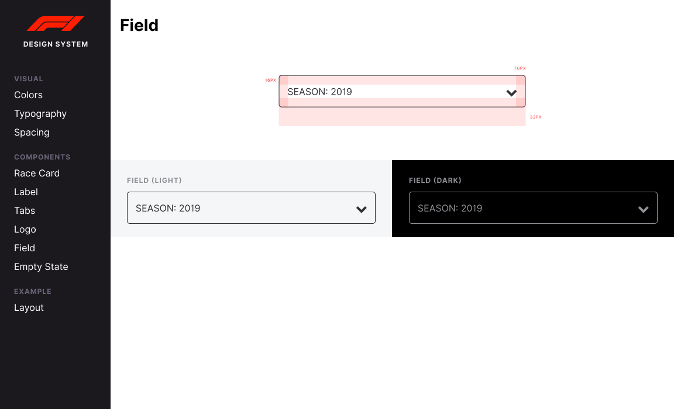Navigate to Spacing page
This screenshot has width=674, height=409.
tap(32, 133)
